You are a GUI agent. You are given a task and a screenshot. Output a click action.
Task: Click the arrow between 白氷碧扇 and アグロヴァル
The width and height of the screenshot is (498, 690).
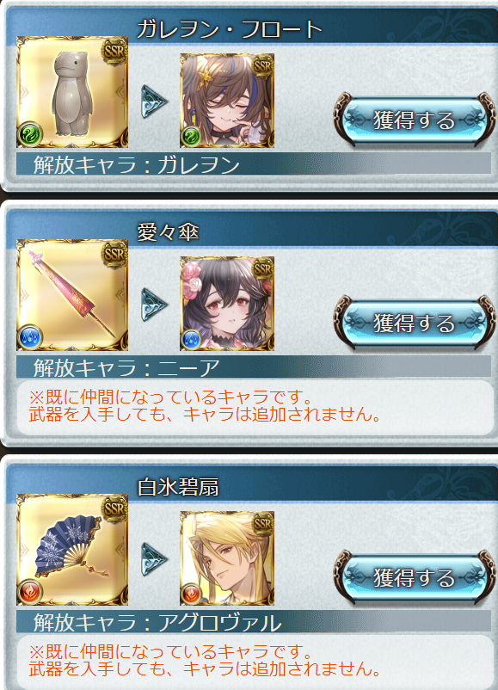154,559
